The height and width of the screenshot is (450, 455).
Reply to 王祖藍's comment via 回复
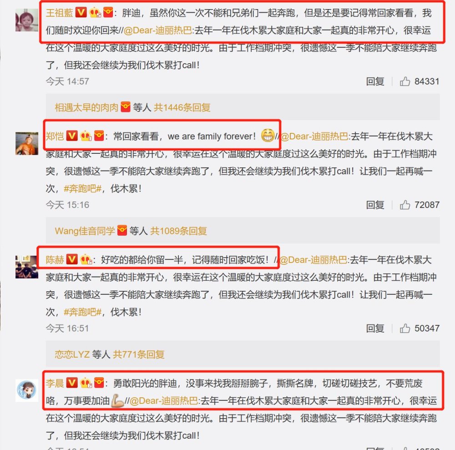pos(375,81)
